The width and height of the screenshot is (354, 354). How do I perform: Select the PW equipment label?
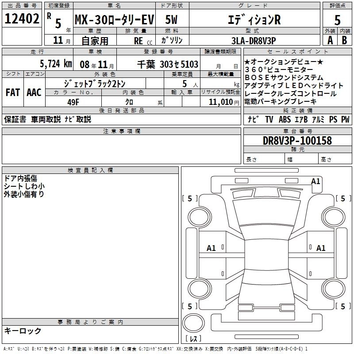[345, 119]
